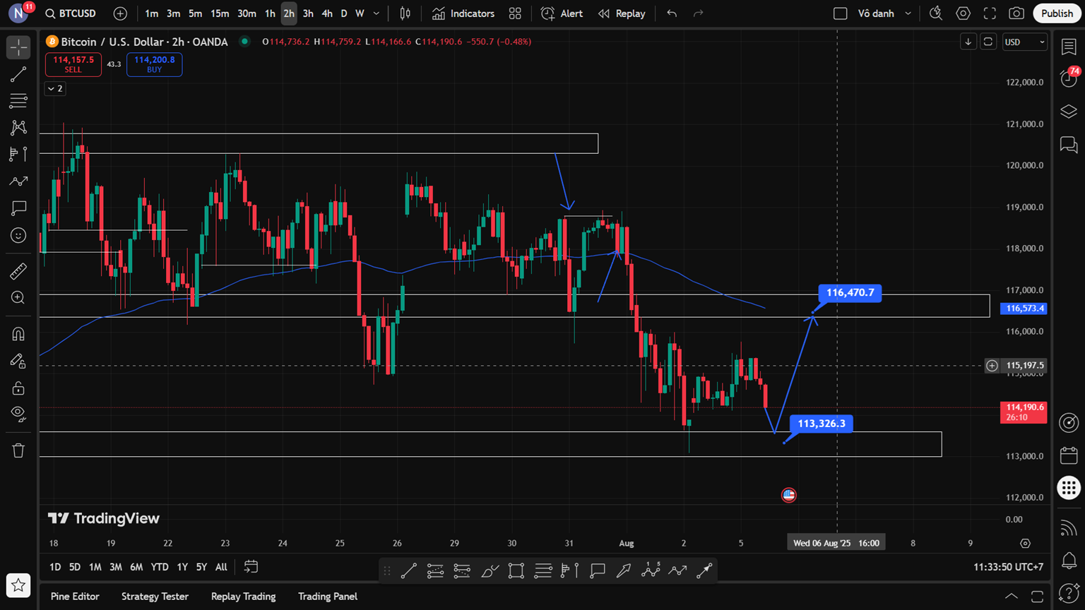Open the favorites star toolbar button
This screenshot has height=610, width=1085.
pyautogui.click(x=18, y=585)
